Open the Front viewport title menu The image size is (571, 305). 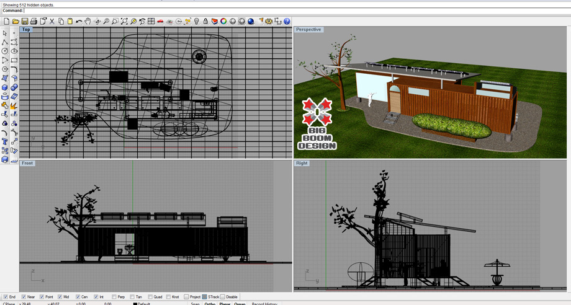[x=27, y=163]
